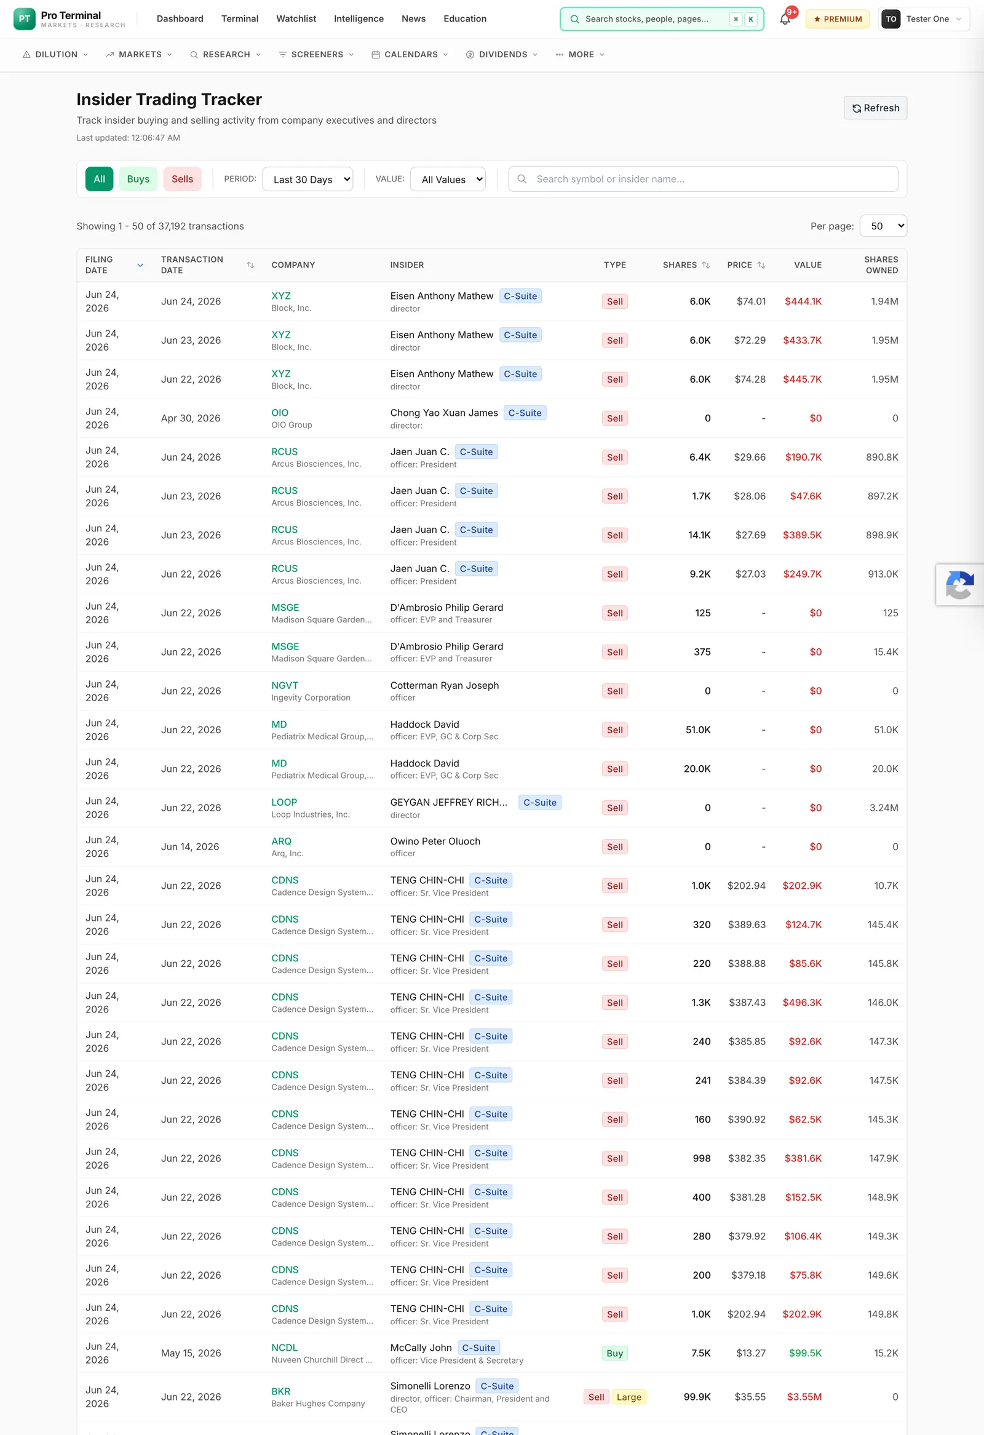Expand the Screeners menu
The height and width of the screenshot is (1435, 984).
point(317,54)
